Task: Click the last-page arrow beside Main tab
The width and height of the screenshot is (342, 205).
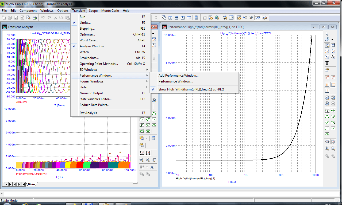Action: pos(24,184)
